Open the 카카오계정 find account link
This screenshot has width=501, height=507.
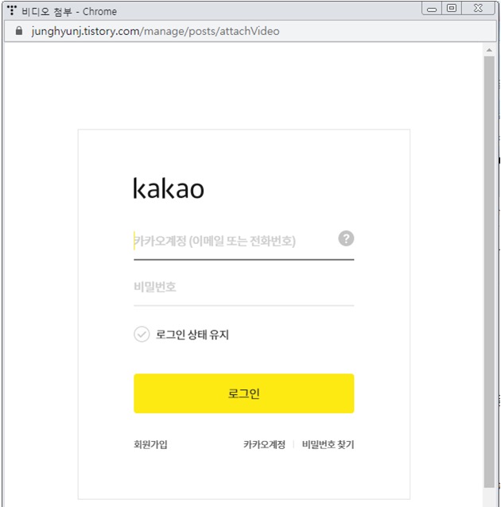coord(264,444)
